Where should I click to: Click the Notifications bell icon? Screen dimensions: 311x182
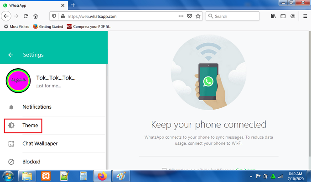(x=11, y=107)
